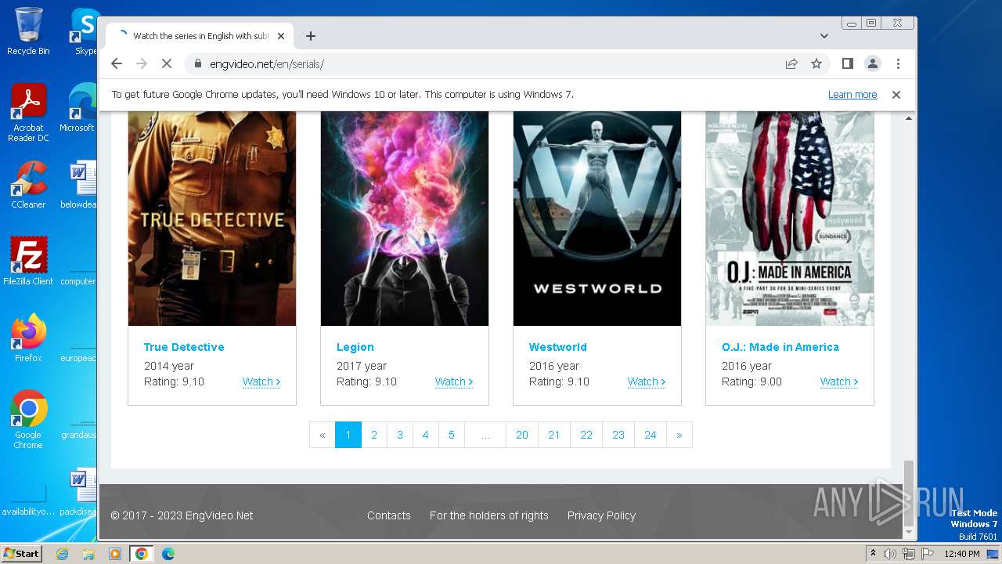Expand the tab search dropdown arrow
Image resolution: width=1002 pixels, height=564 pixels.
coord(824,36)
